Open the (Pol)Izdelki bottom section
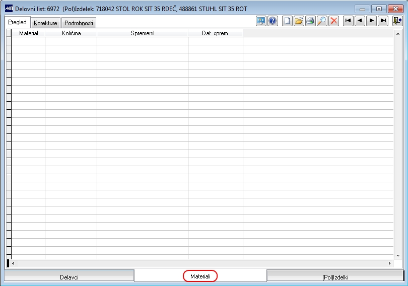This screenshot has width=408, height=286. tap(335, 276)
